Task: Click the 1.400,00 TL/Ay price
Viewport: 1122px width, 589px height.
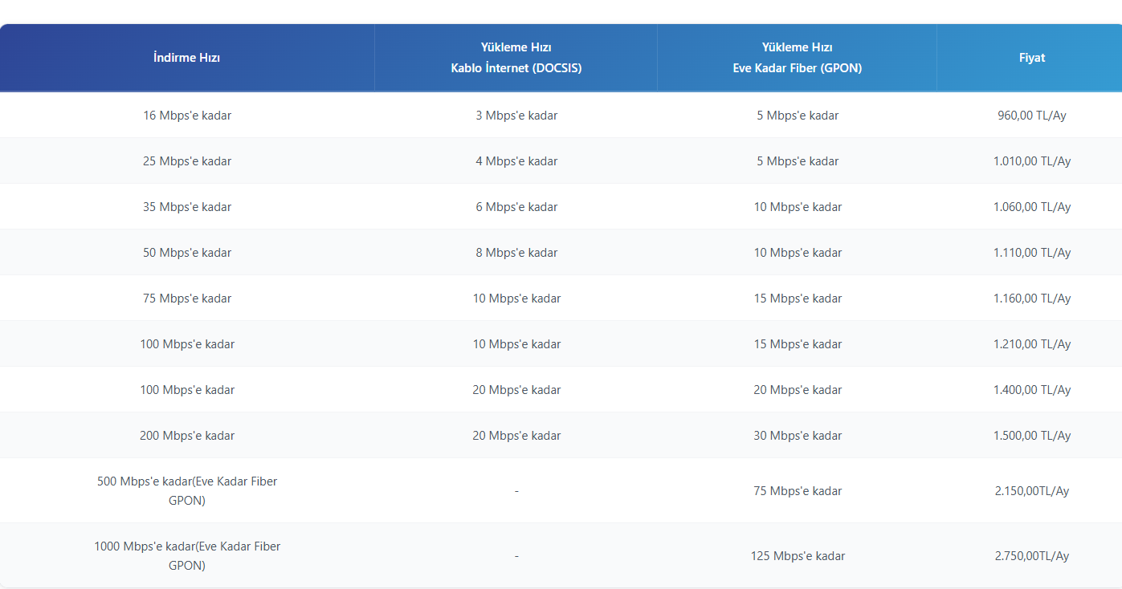Action: click(1032, 390)
